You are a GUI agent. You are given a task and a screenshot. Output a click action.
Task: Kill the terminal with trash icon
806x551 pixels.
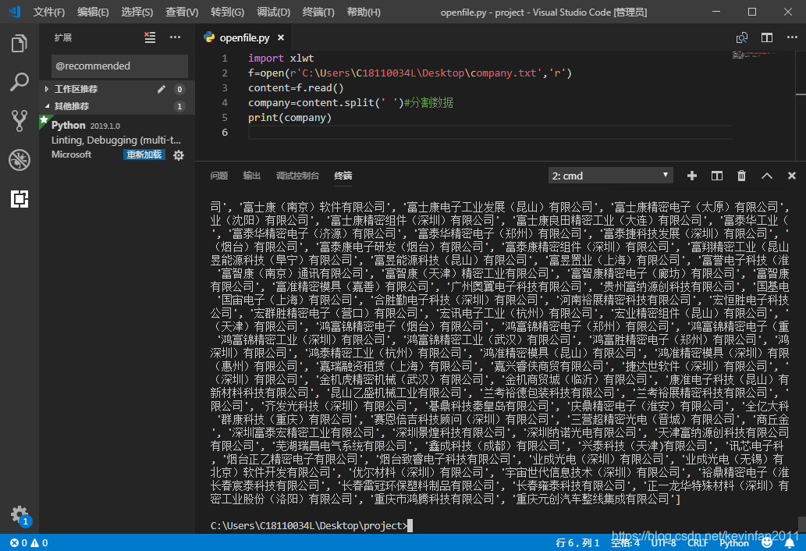[741, 176]
